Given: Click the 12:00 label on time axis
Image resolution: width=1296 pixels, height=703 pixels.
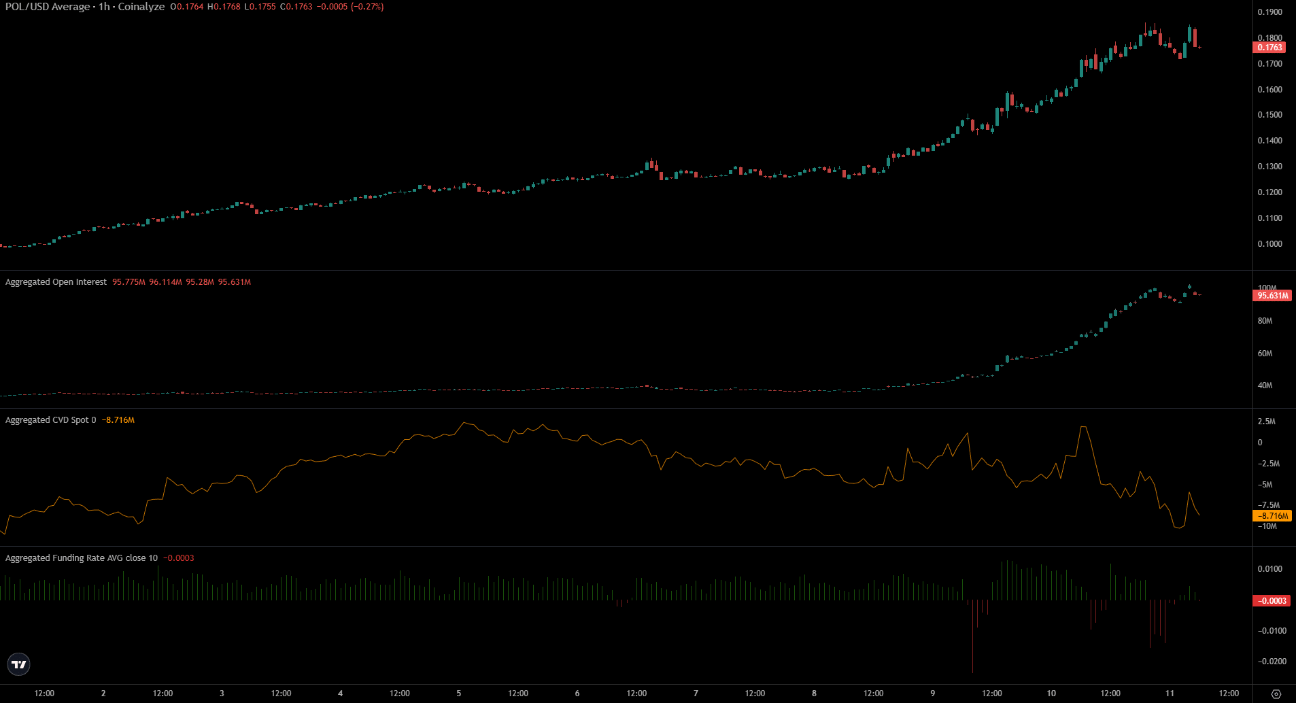Looking at the screenshot, I should pyautogui.click(x=43, y=694).
